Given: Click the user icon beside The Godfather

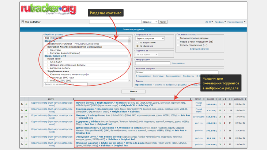Looking at the screenshot, I should click(x=23, y=22).
